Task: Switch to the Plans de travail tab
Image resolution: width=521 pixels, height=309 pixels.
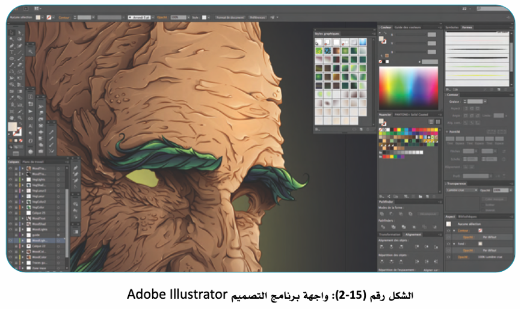Action: 33,162
